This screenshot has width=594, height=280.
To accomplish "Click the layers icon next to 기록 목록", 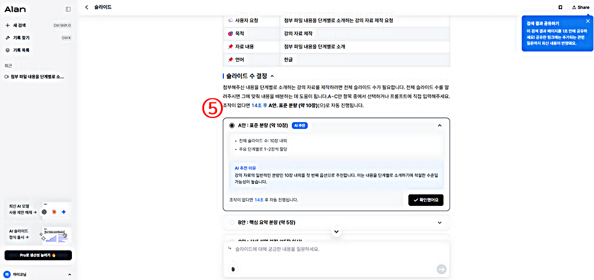I will [7, 50].
